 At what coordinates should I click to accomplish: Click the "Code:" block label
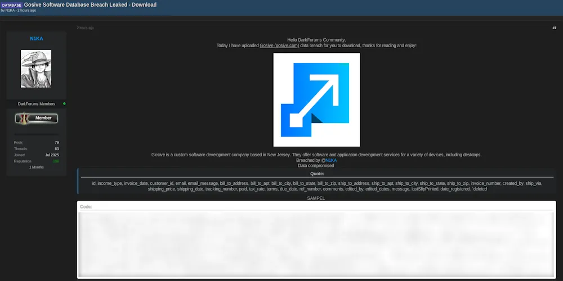[x=86, y=207]
